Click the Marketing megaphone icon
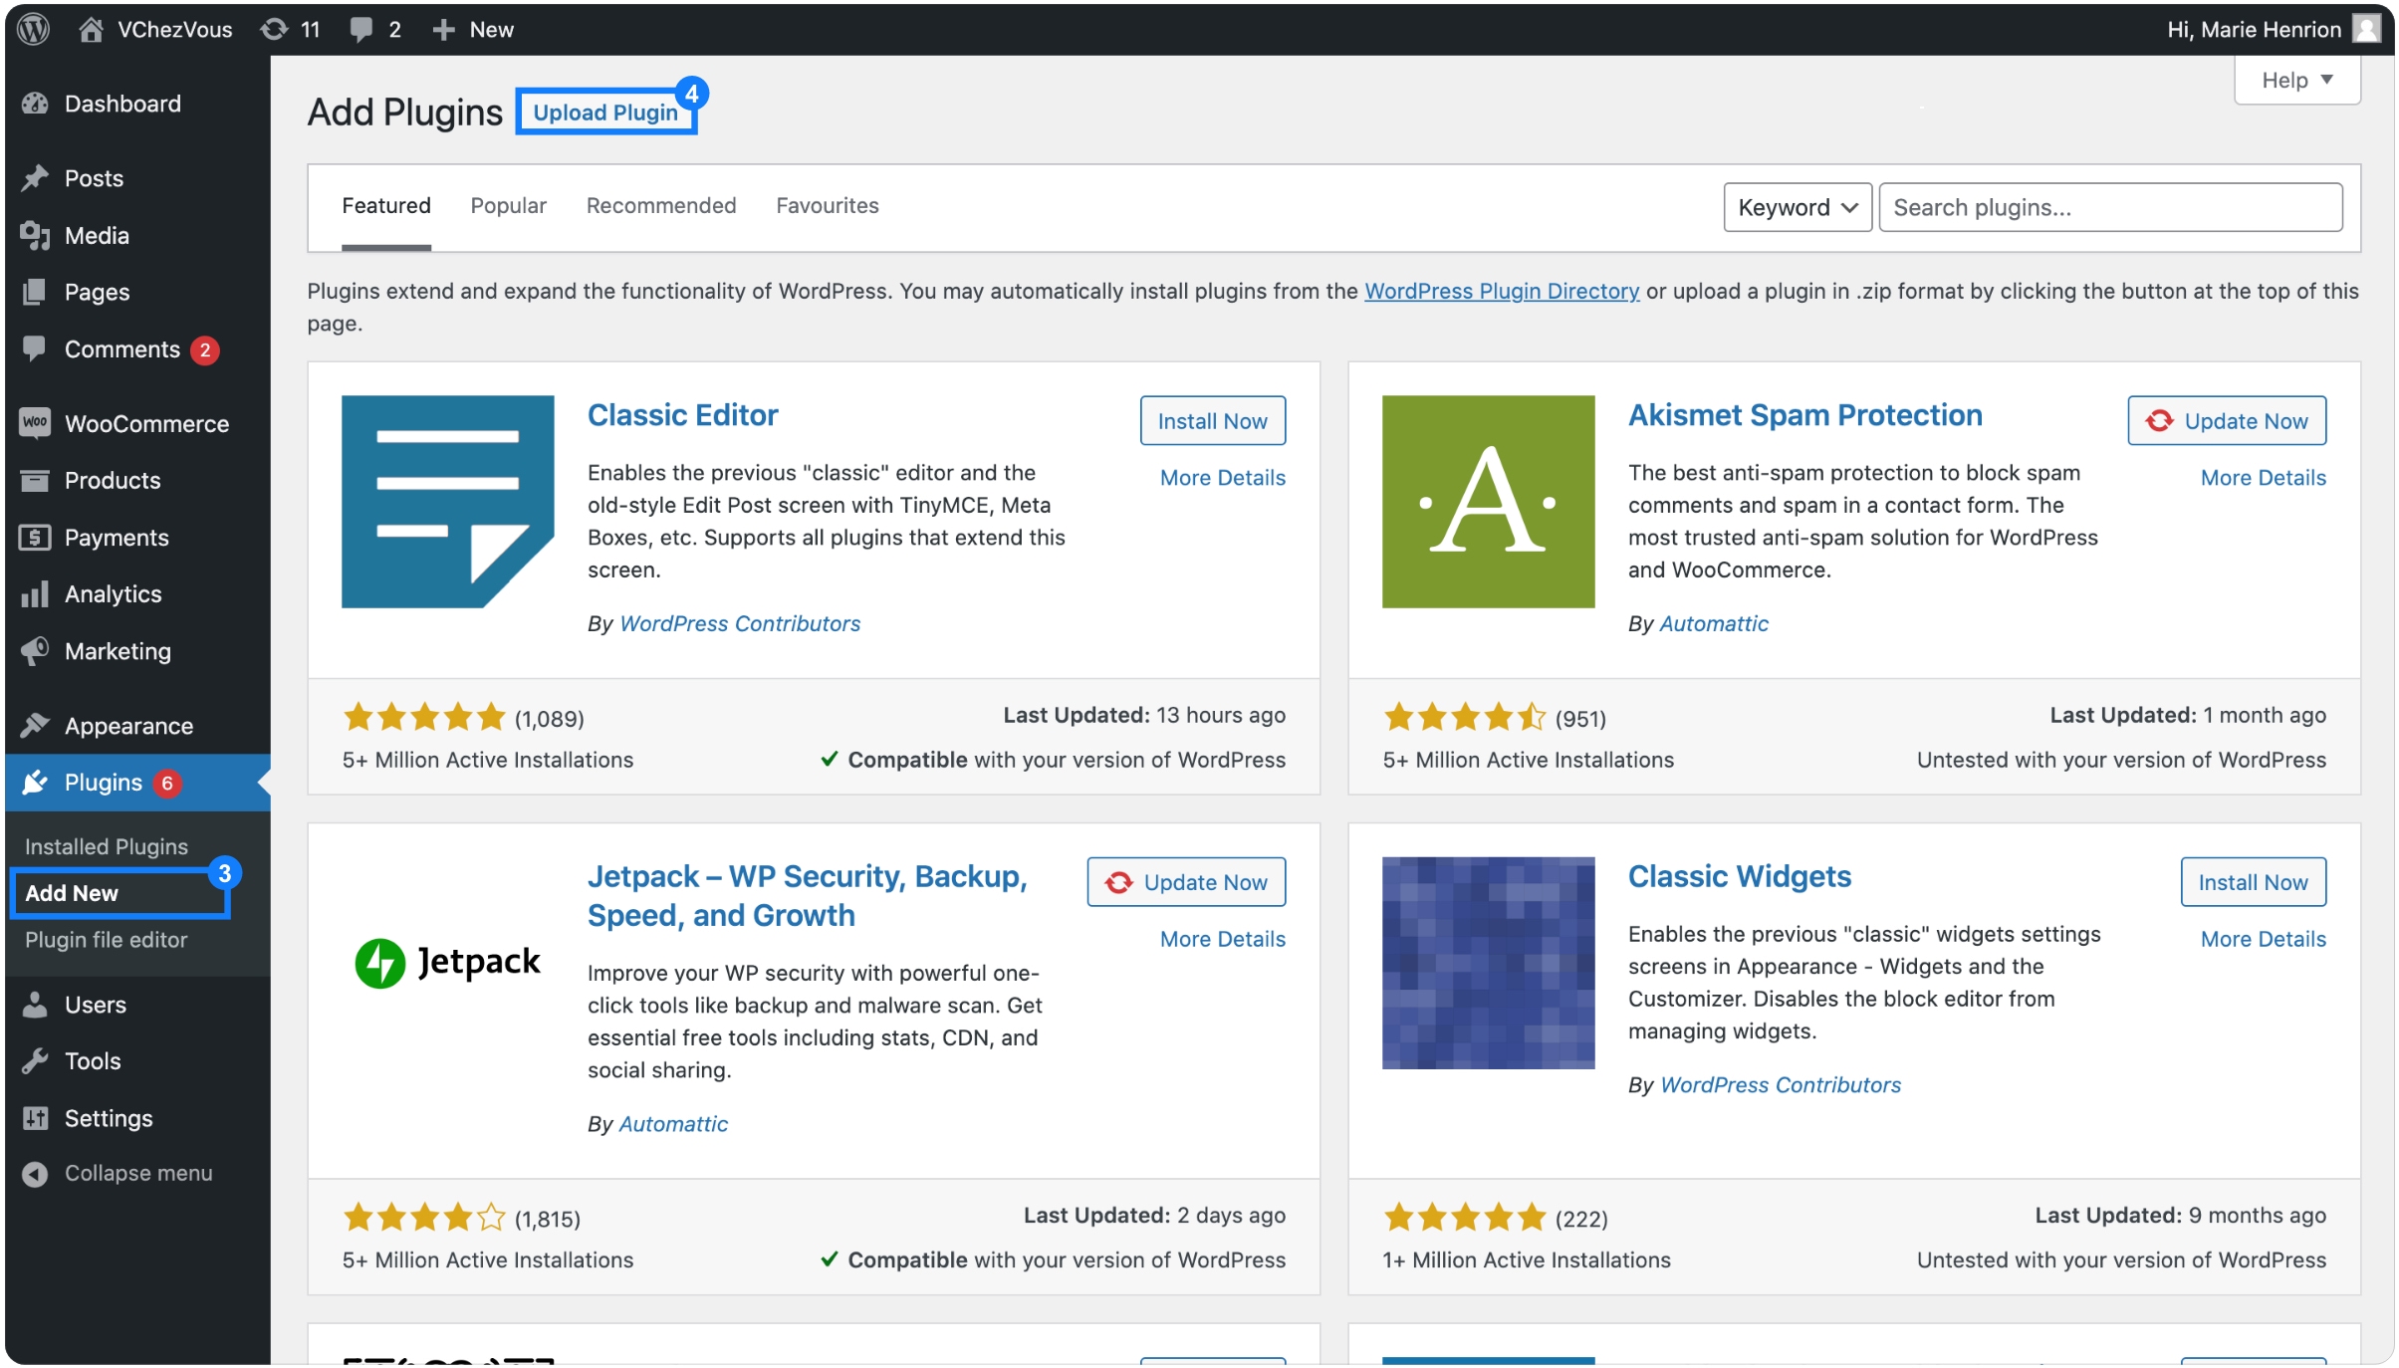Image resolution: width=2399 pixels, height=1368 pixels. tap(35, 651)
